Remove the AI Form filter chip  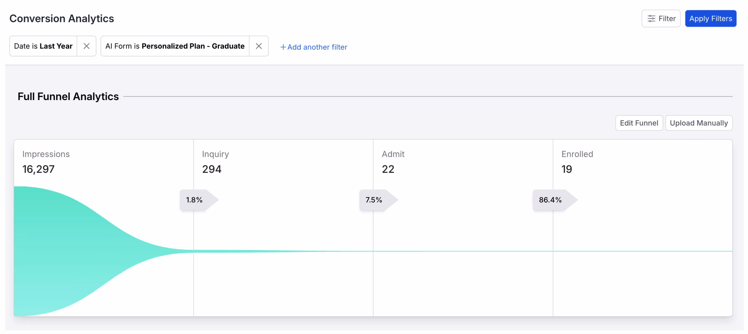coord(258,46)
